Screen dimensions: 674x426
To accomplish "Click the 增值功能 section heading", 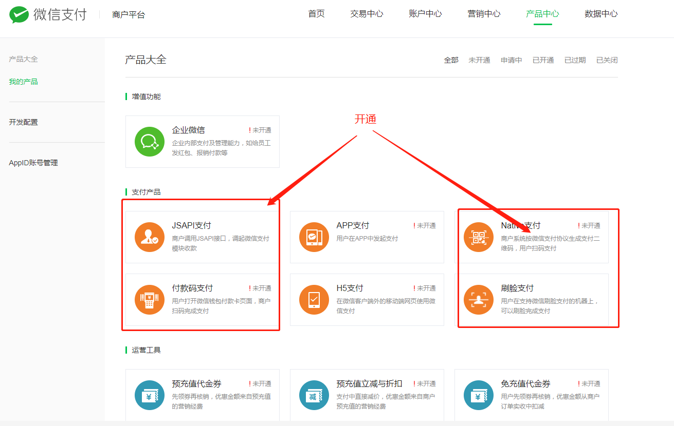I will point(146,96).
